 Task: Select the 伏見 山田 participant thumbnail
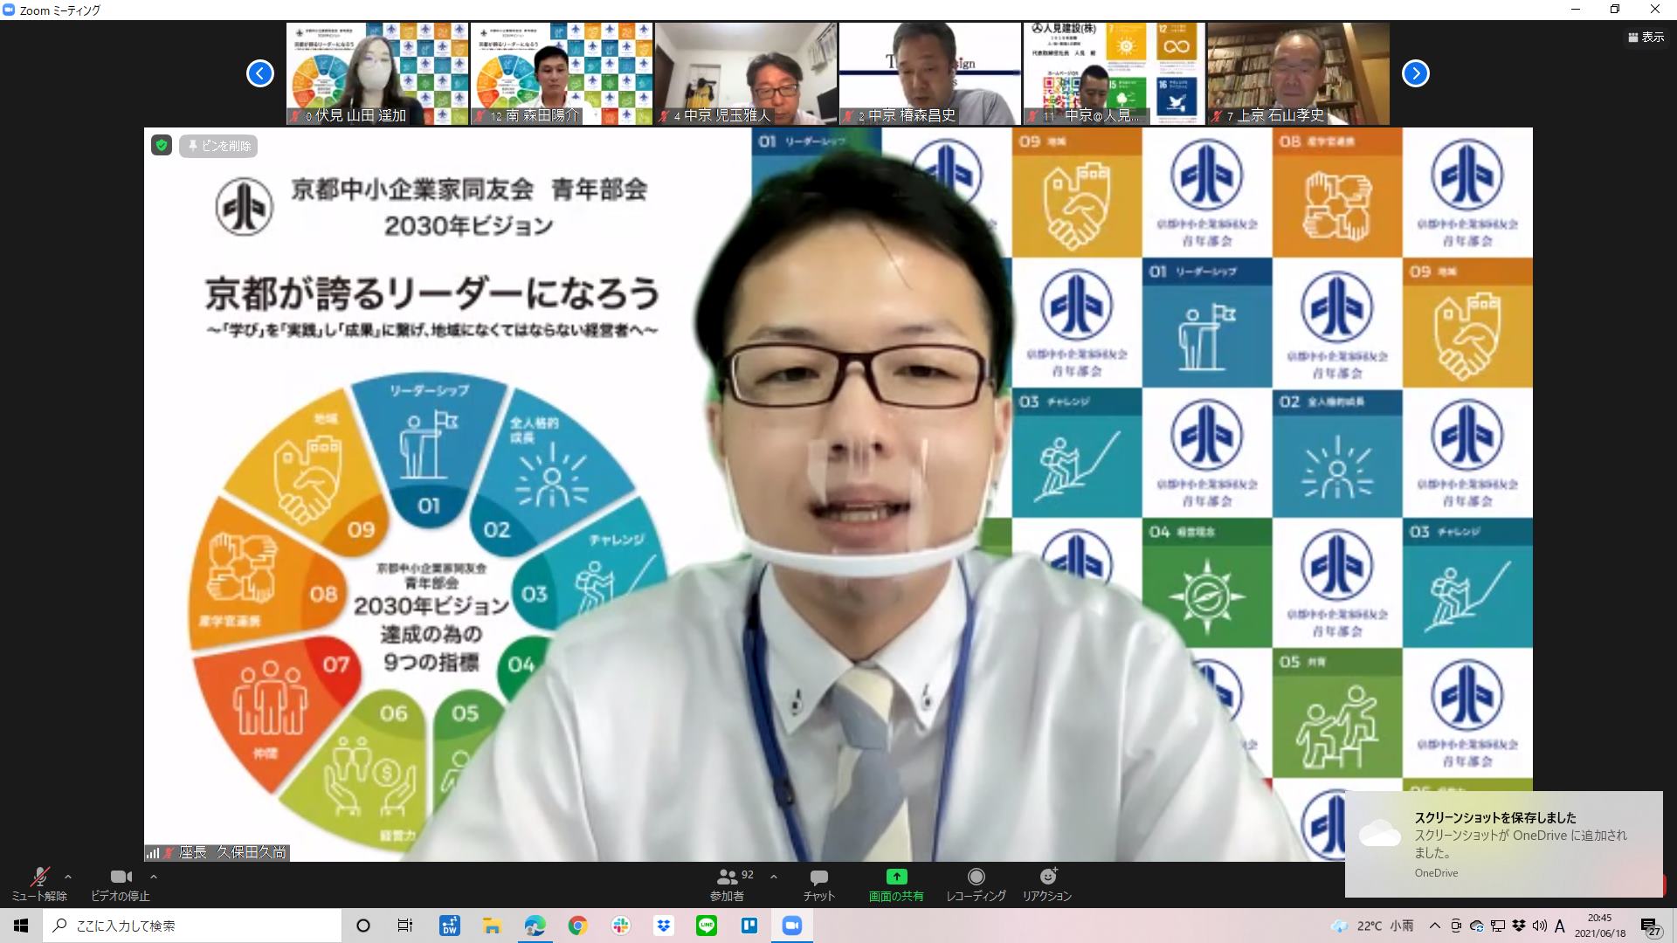point(377,73)
